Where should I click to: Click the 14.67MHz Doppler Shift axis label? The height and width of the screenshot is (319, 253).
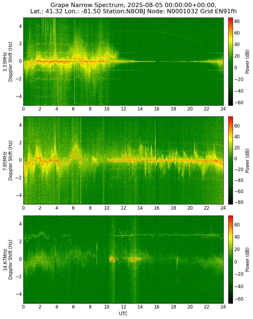click(7, 260)
